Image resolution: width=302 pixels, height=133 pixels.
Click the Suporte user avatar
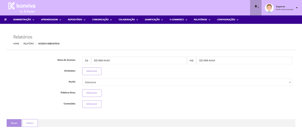click(269, 8)
